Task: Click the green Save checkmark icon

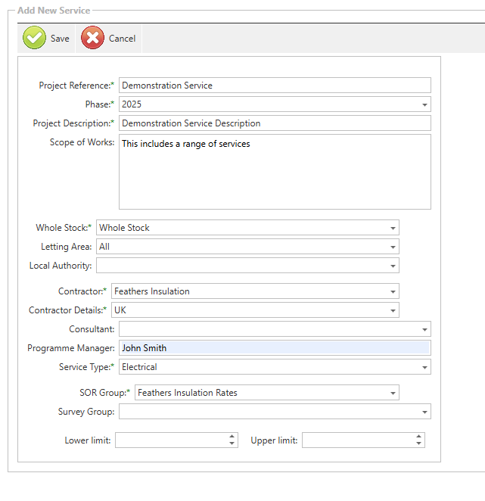Action: [35, 38]
